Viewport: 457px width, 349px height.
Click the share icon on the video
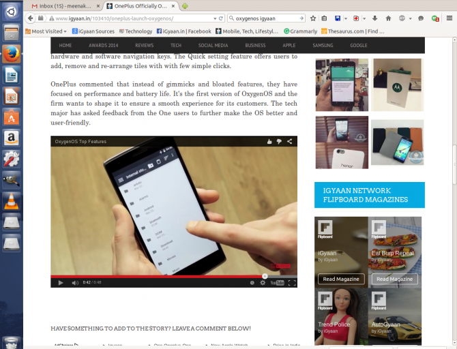click(x=290, y=141)
